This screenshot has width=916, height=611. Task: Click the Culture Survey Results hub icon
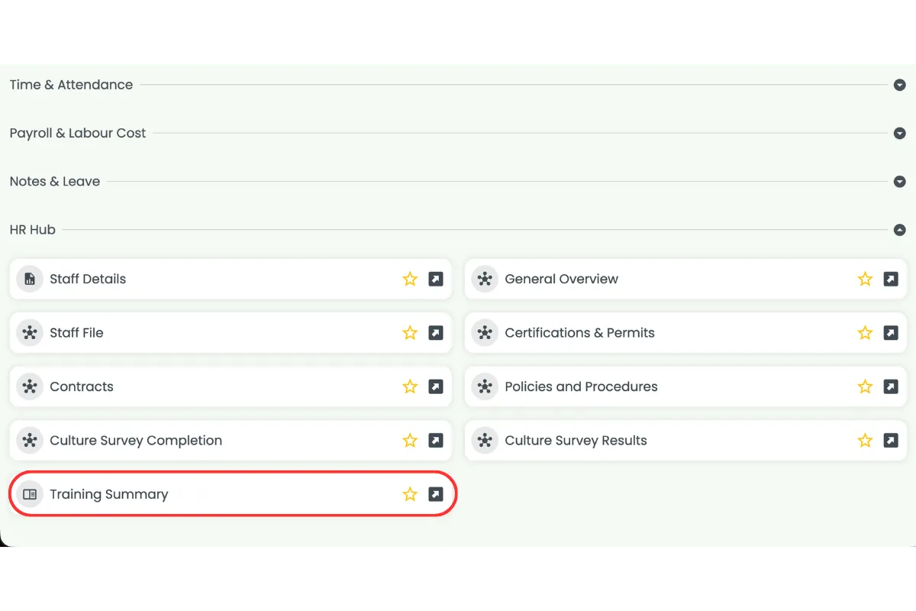click(485, 441)
